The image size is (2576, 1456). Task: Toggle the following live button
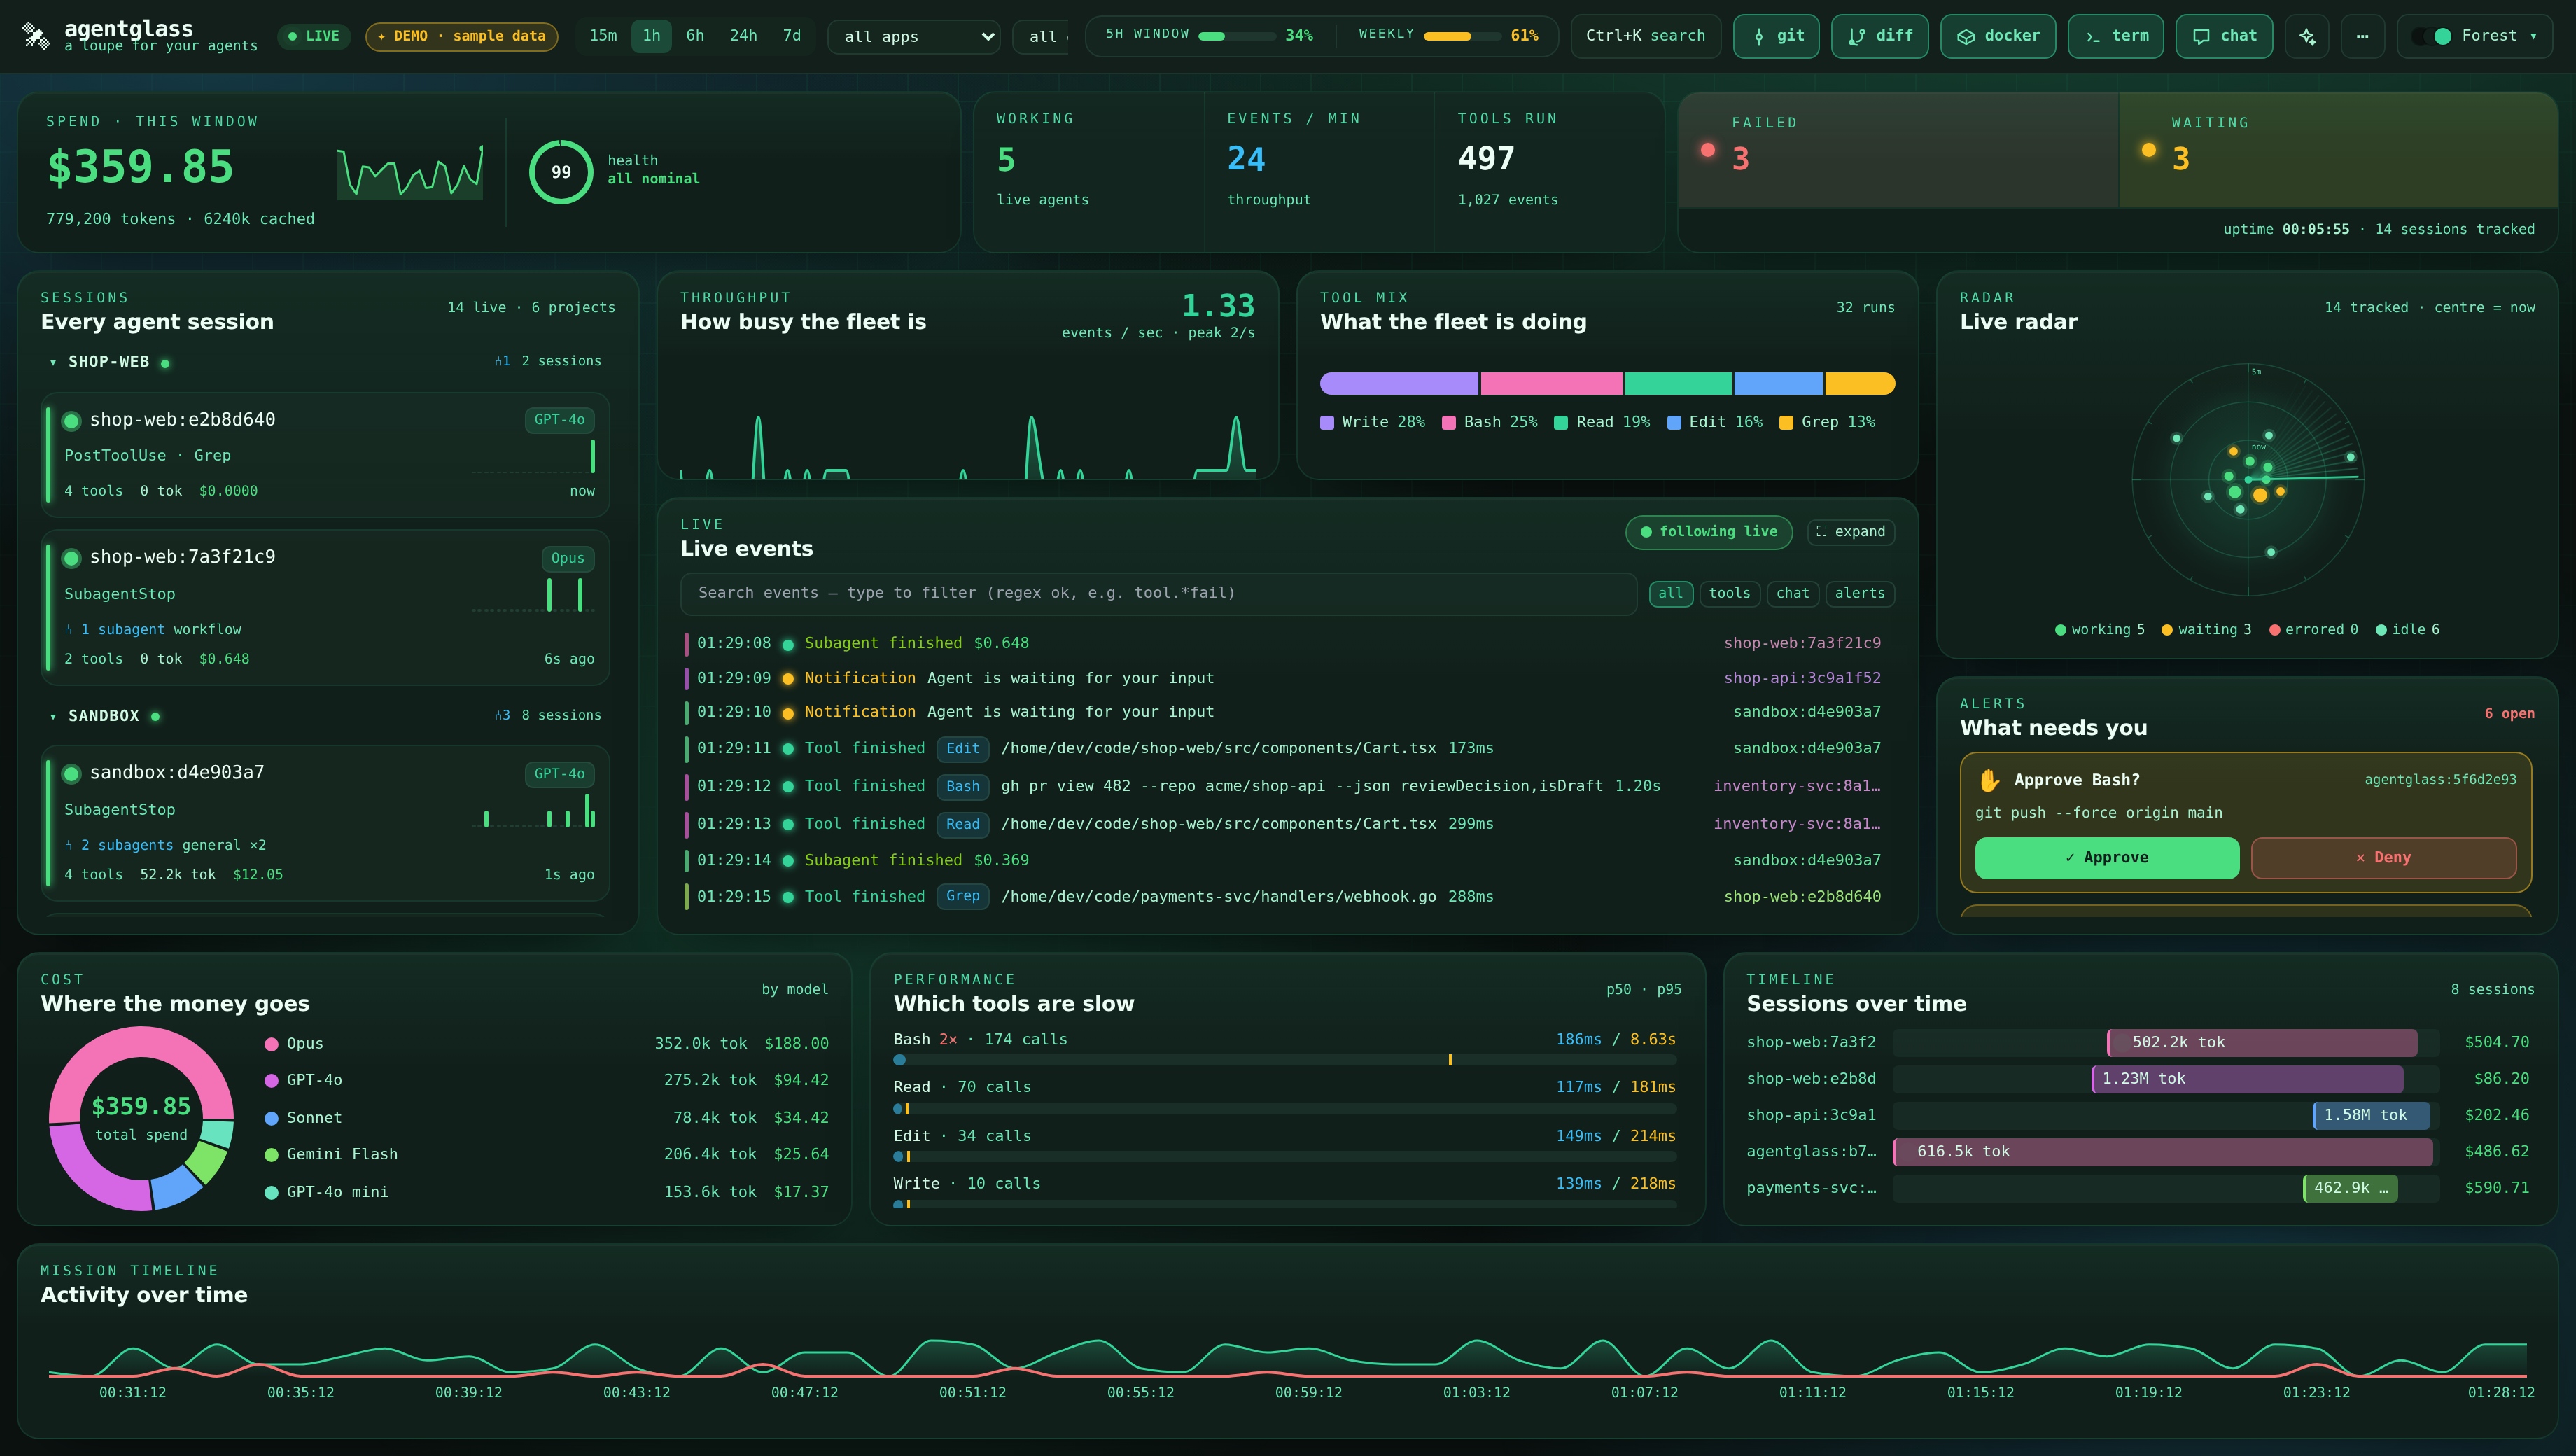pos(1709,532)
